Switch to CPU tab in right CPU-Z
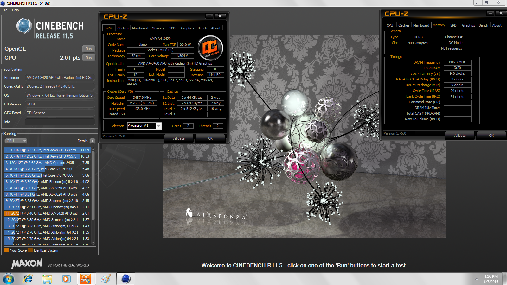The width and height of the screenshot is (507, 285). tap(390, 25)
